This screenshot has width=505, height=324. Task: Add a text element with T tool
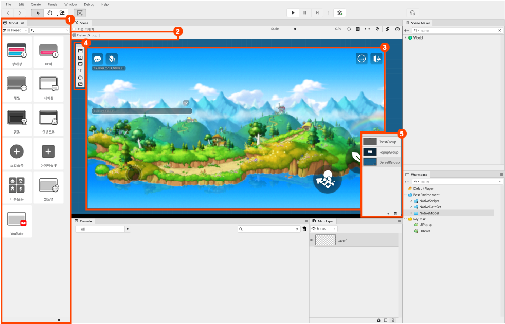click(80, 71)
